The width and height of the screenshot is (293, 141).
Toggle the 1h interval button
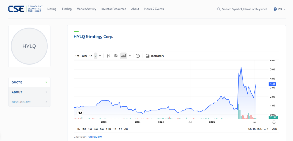(x=91, y=56)
